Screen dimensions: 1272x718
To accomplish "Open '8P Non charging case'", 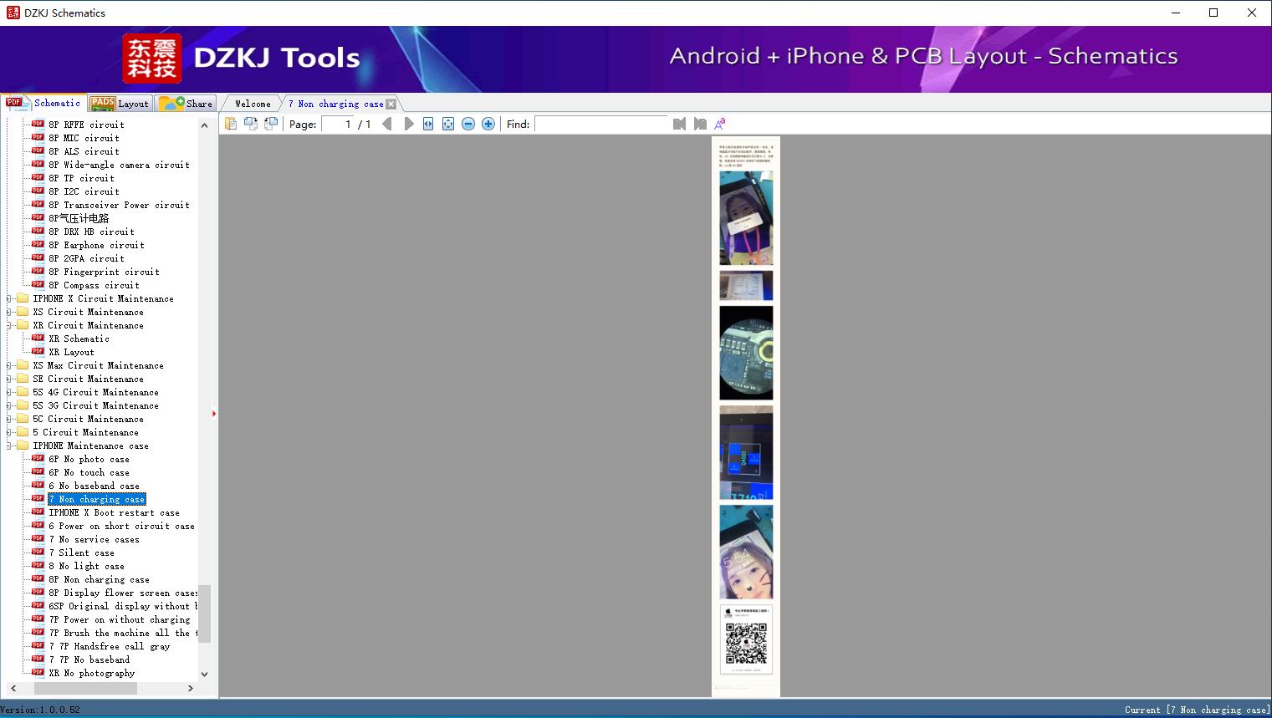I will coord(99,579).
